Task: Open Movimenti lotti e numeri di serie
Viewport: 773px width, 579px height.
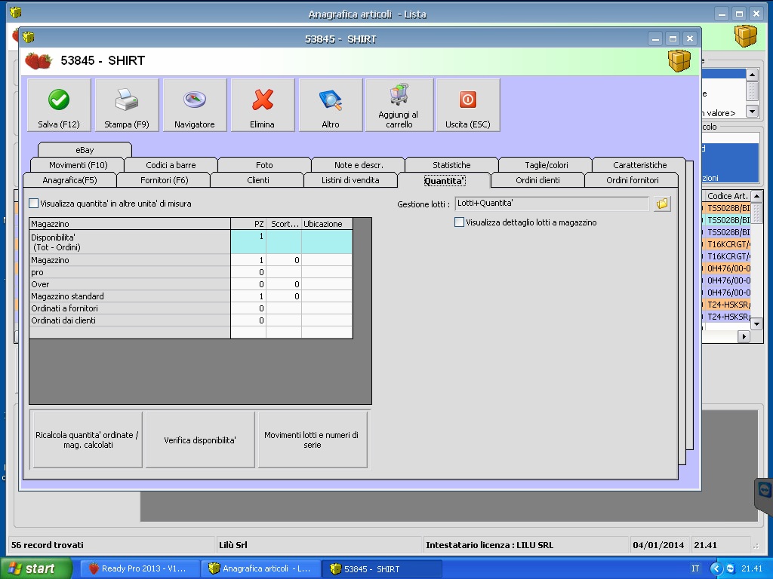Action: [x=312, y=440]
